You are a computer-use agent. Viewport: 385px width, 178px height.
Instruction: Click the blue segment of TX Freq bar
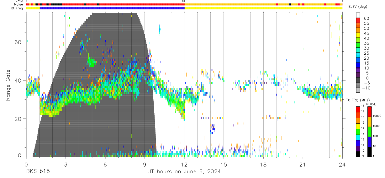pos(112,8)
